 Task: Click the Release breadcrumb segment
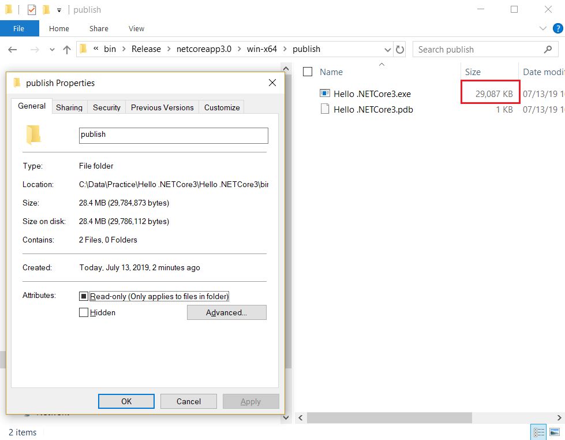(x=146, y=49)
